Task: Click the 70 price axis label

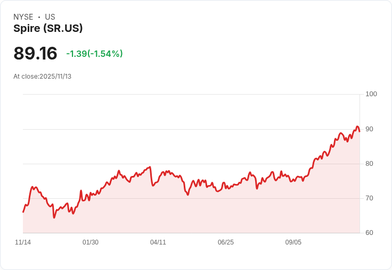Action: (370, 198)
